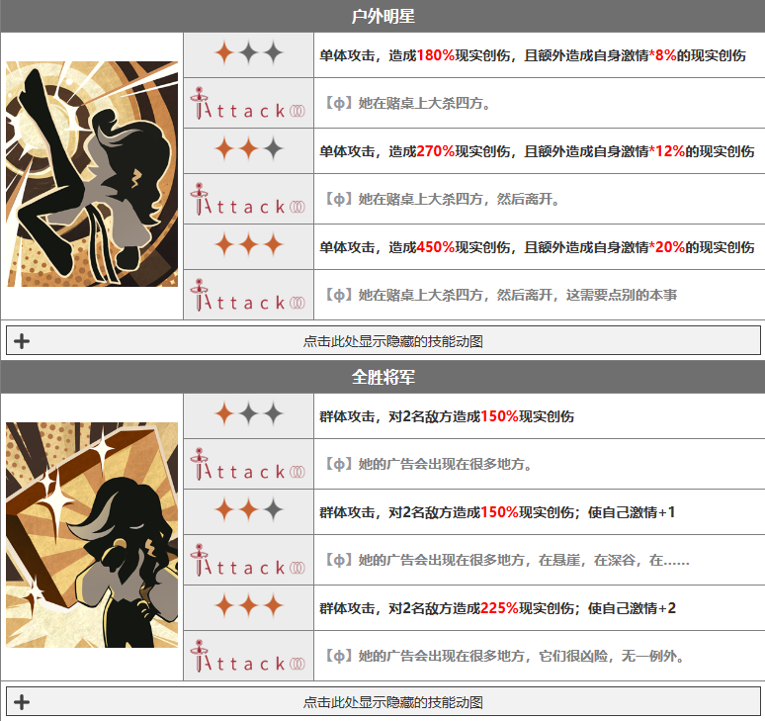Click Attack icon beside 这需要点别的本事 line
The height and width of the screenshot is (721, 765).
pyautogui.click(x=248, y=295)
